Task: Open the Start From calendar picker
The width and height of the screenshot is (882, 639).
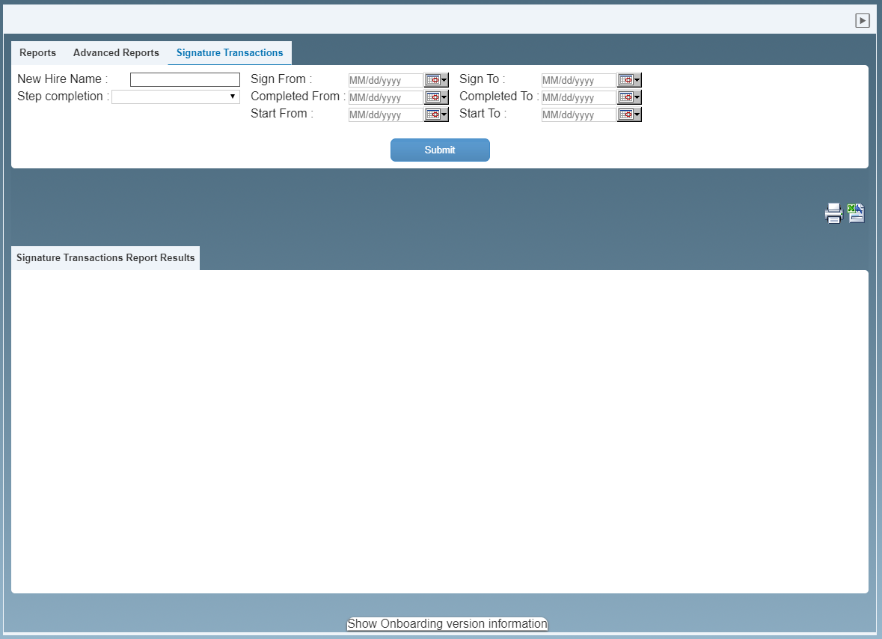Action: click(x=436, y=114)
